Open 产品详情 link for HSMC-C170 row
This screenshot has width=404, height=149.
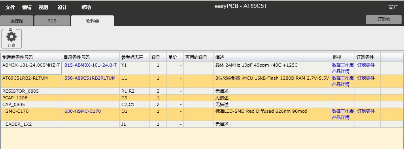coord(341,117)
